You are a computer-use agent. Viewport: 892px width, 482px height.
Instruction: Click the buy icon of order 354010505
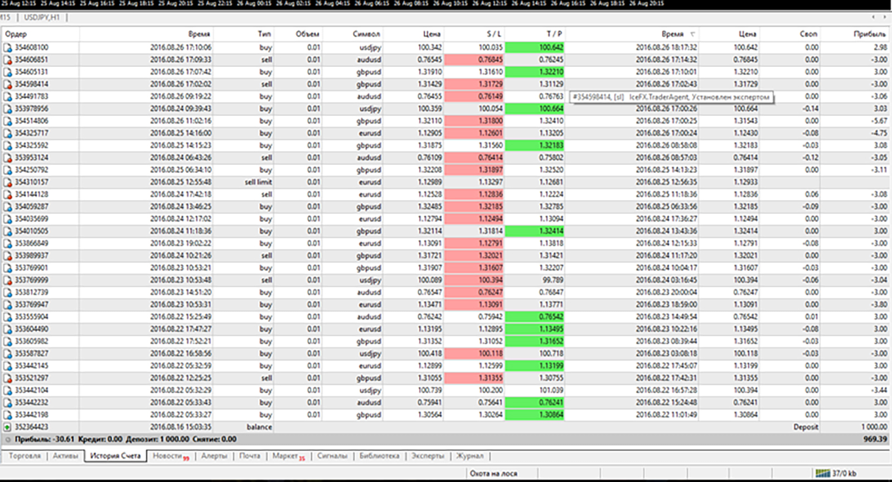click(8, 232)
